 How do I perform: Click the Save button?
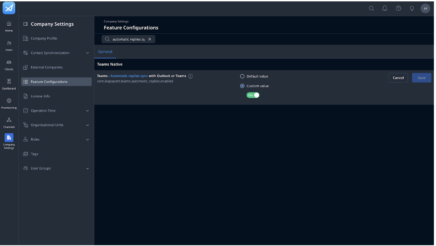[421, 78]
